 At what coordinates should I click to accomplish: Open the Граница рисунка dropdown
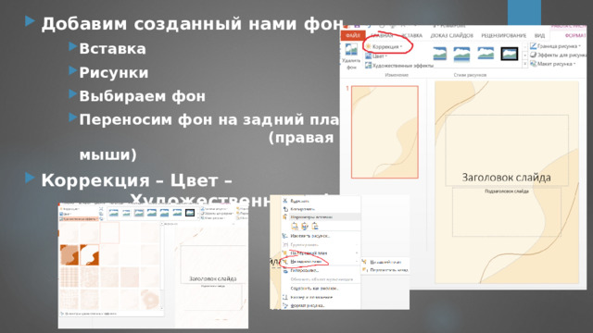point(555,46)
